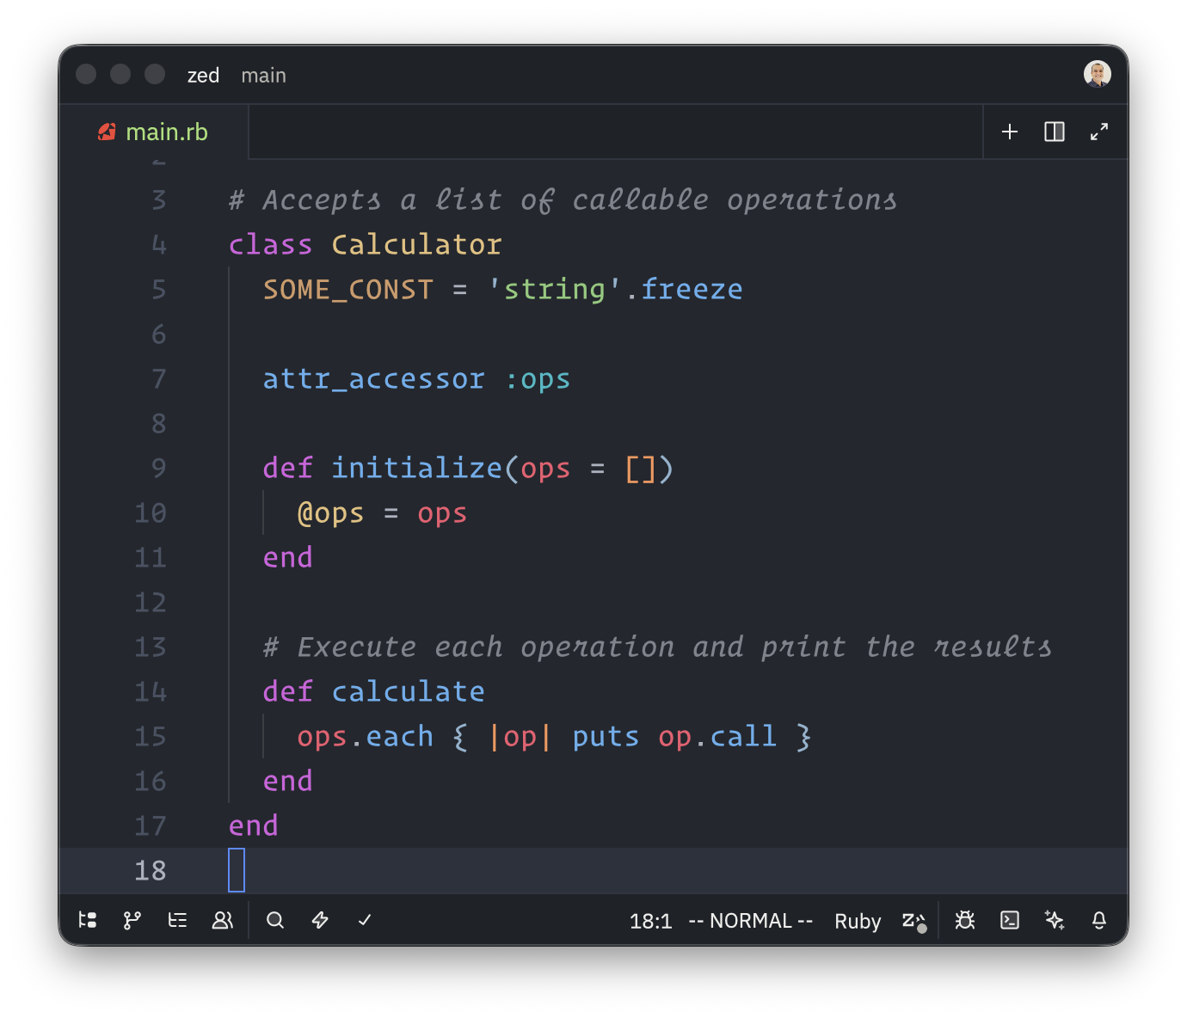The image size is (1187, 1018).
Task: Select the Ruby language selector
Action: point(858,921)
